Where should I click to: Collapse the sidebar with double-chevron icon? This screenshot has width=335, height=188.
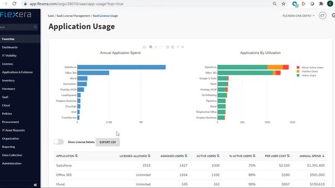click(x=35, y=185)
